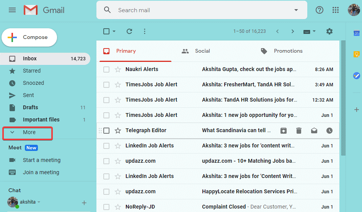Viewport: 362px width, 212px height.
Task: Click the Refresh mail icon
Action: click(129, 31)
